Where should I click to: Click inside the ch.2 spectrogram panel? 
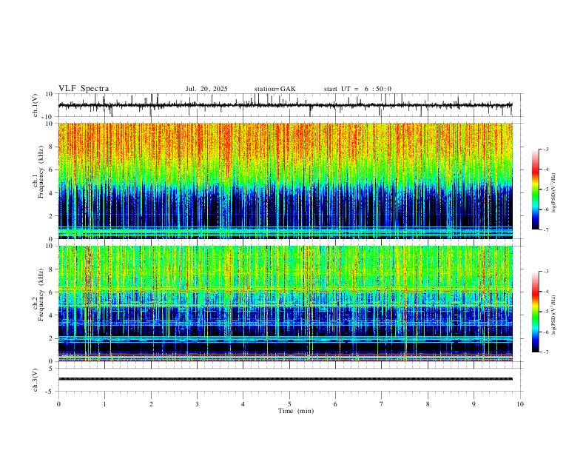(x=285, y=303)
